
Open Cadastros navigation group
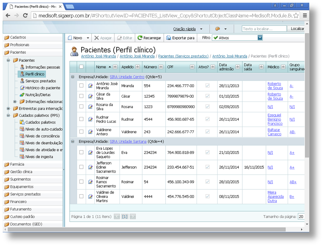pyautogui.click(x=33, y=37)
